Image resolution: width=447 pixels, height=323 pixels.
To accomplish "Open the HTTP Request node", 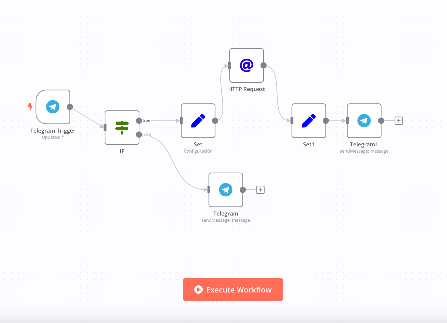I will [x=246, y=65].
